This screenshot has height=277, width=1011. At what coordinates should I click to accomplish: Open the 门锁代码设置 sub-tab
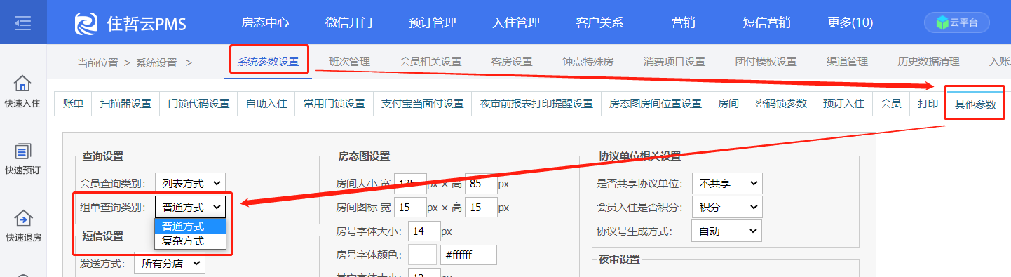point(199,104)
